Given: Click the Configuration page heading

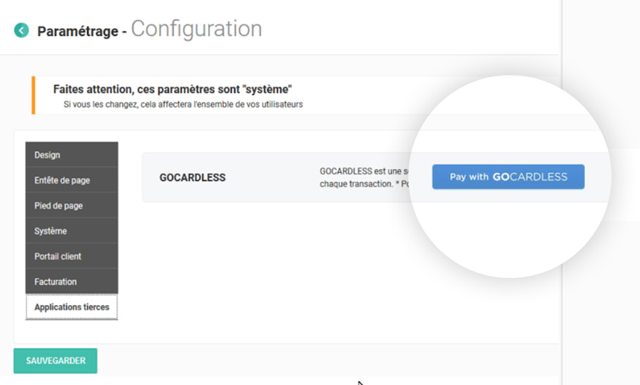Looking at the screenshot, I should pyautogui.click(x=196, y=29).
